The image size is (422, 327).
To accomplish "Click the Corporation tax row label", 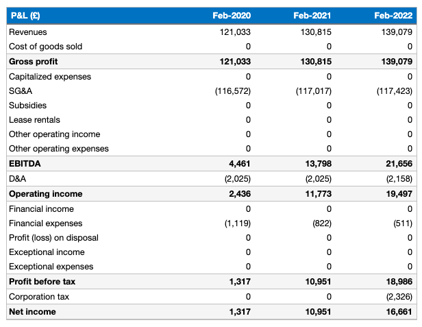I will pyautogui.click(x=38, y=297).
